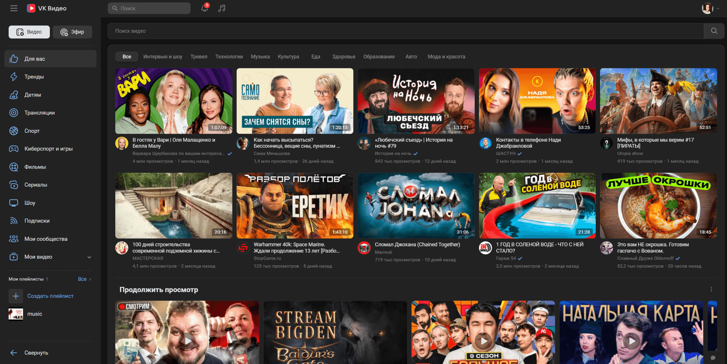Click the Все link beside Мои плейлисты
This screenshot has height=364, width=727.
click(82, 279)
